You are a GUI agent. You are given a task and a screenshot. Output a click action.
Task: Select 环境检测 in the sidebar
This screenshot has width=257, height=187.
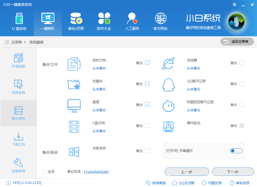(18, 61)
